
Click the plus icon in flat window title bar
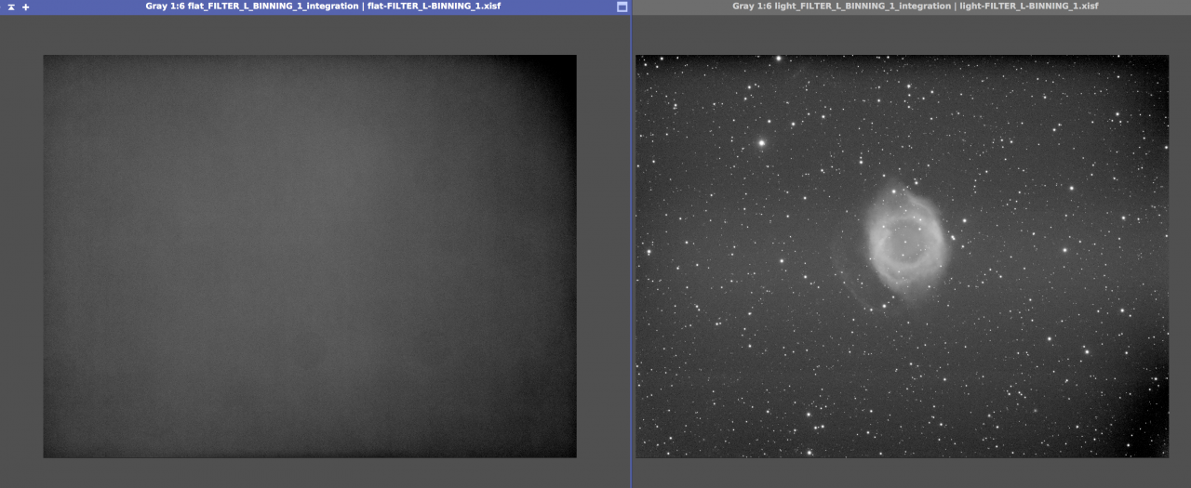click(x=26, y=7)
